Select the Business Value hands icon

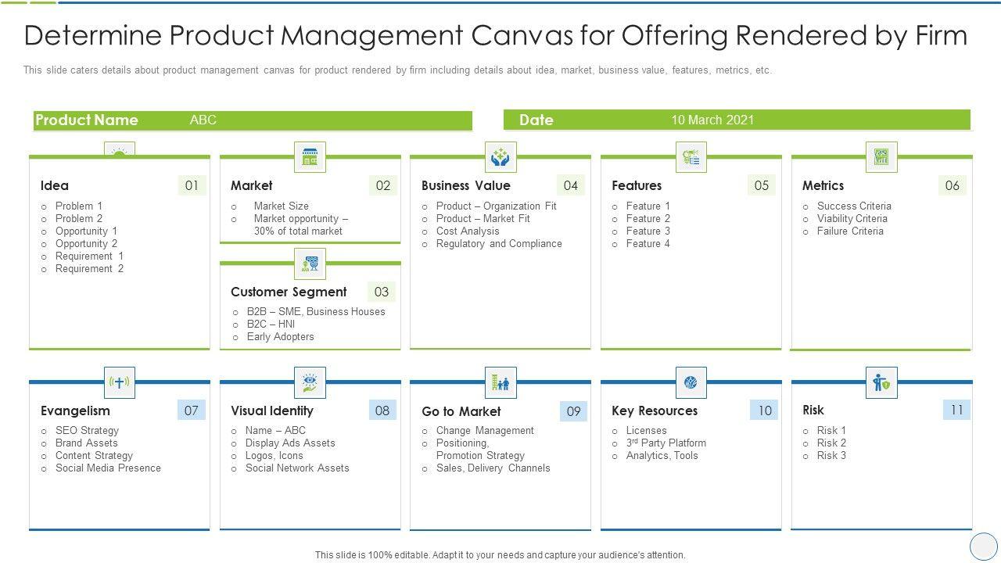tap(500, 157)
